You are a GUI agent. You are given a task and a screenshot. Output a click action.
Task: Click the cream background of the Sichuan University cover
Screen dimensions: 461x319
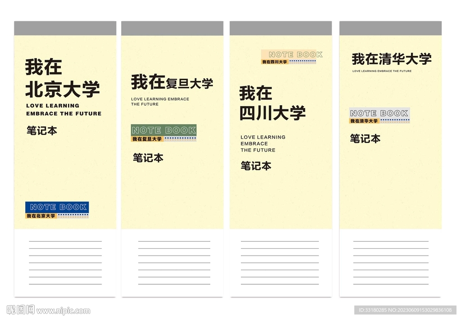pos(281,198)
